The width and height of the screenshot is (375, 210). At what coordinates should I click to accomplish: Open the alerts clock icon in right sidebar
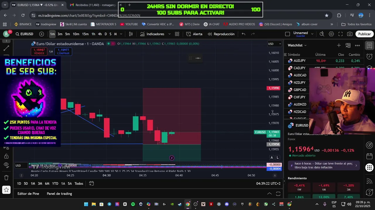pyautogui.click(x=369, y=56)
